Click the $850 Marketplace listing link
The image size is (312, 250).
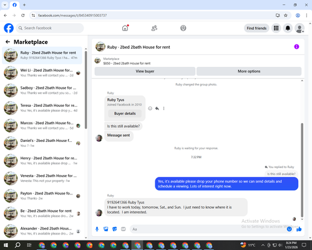(127, 63)
